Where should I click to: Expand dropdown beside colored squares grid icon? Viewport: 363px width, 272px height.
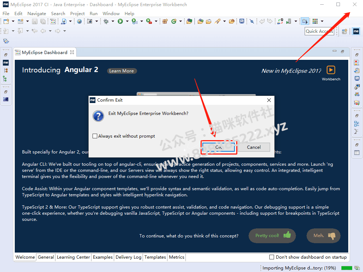click(322, 21)
